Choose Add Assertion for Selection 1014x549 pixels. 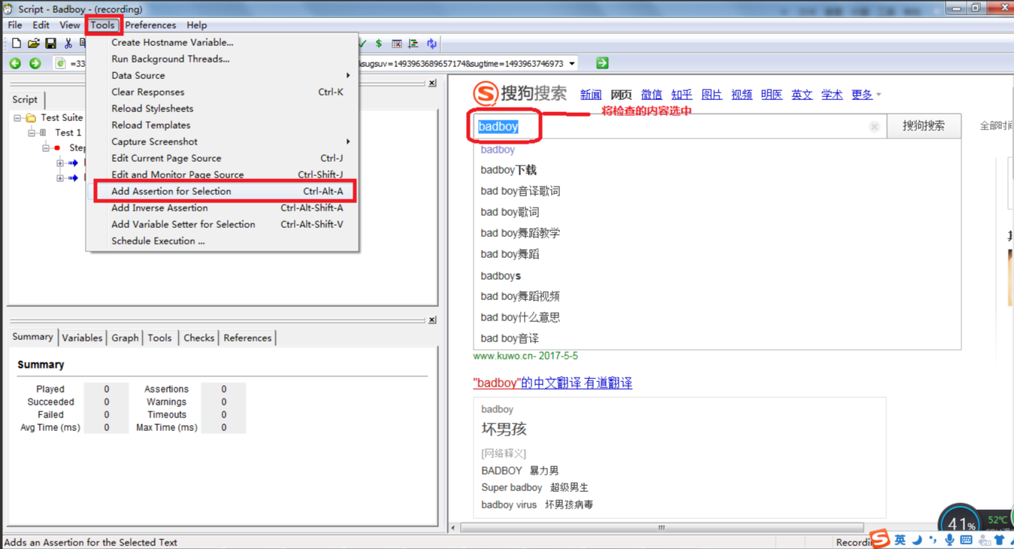click(x=222, y=191)
